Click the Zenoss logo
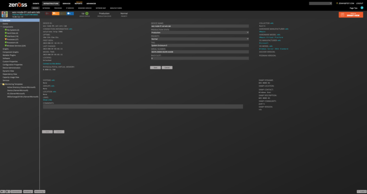The height and width of the screenshot is (194, 367). 18,5
